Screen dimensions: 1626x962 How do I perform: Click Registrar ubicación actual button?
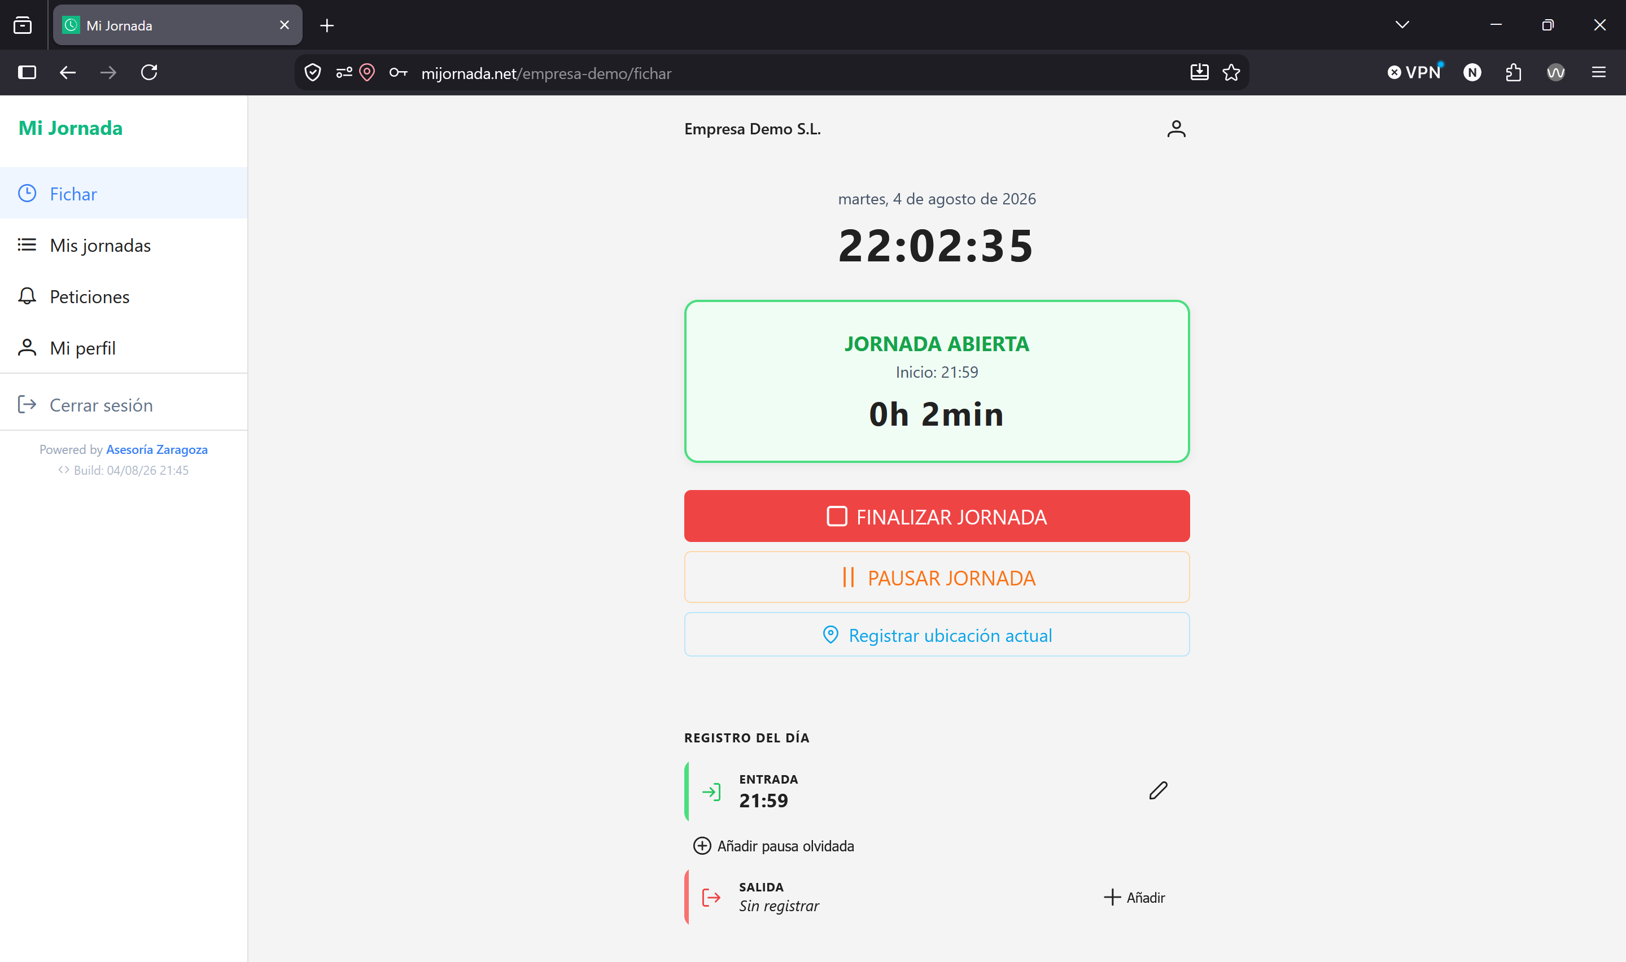coord(937,635)
